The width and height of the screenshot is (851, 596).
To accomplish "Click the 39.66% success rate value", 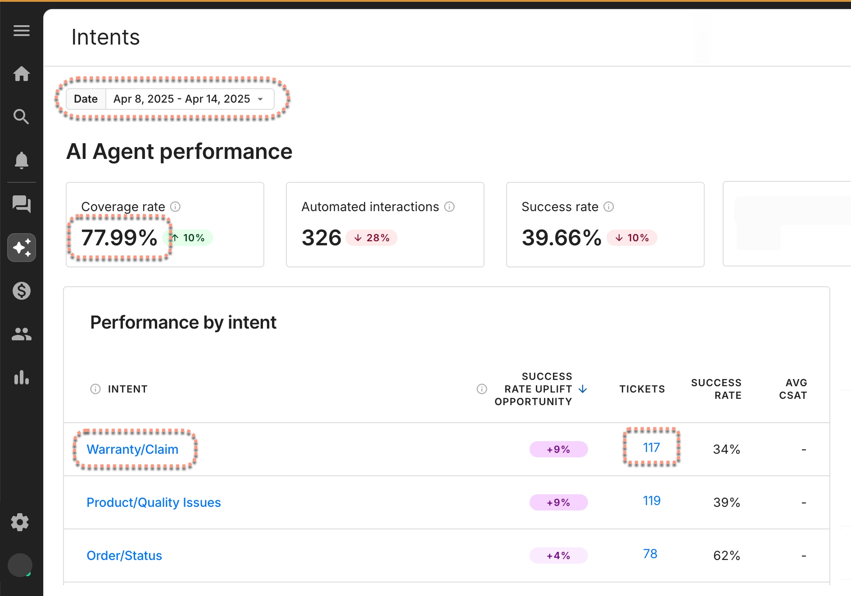I will point(561,238).
